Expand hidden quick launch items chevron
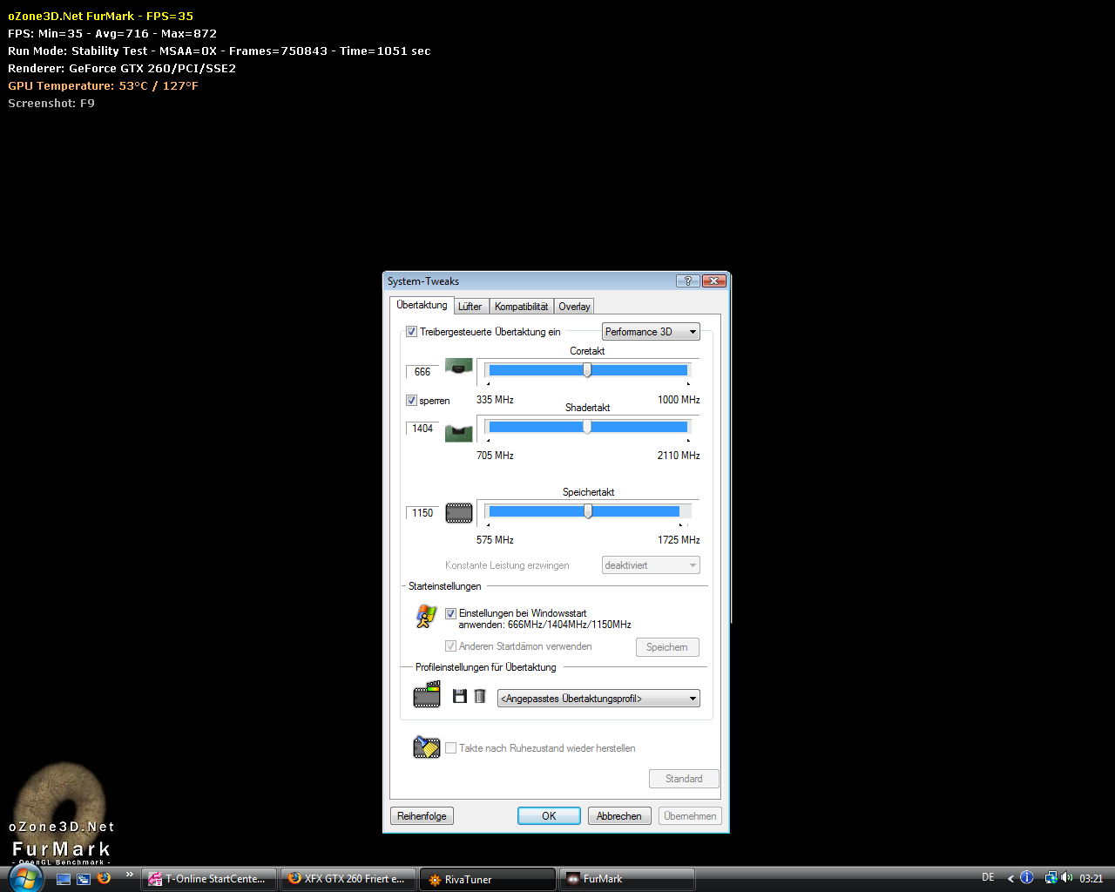This screenshot has height=892, width=1115. (130, 875)
